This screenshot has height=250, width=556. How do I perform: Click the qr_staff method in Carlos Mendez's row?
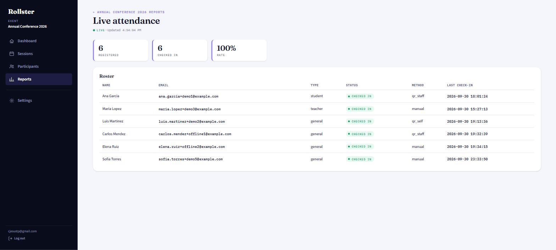[x=418, y=134]
